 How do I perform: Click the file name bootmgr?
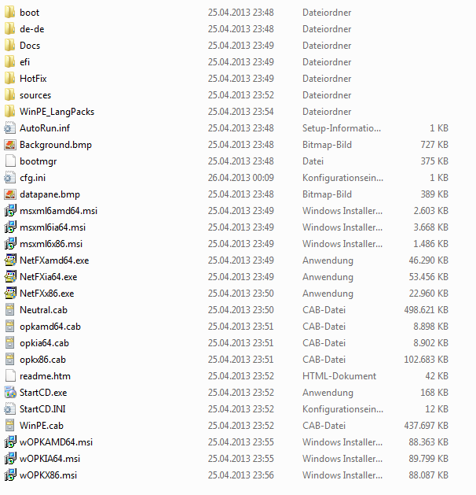38,161
